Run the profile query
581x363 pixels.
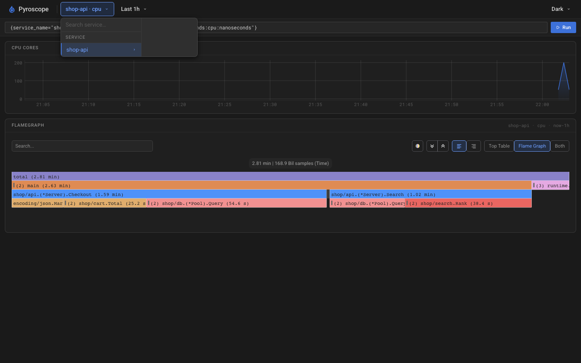(563, 27)
